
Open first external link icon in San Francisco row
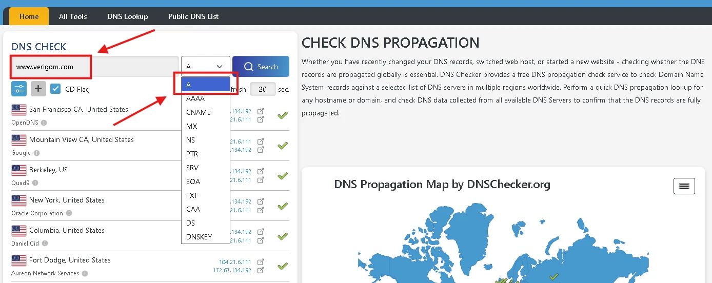coord(261,111)
